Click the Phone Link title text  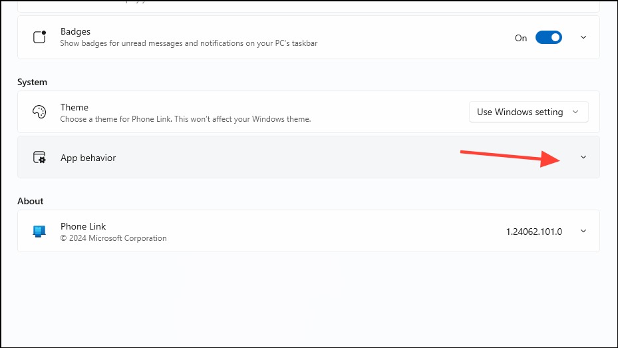click(83, 226)
